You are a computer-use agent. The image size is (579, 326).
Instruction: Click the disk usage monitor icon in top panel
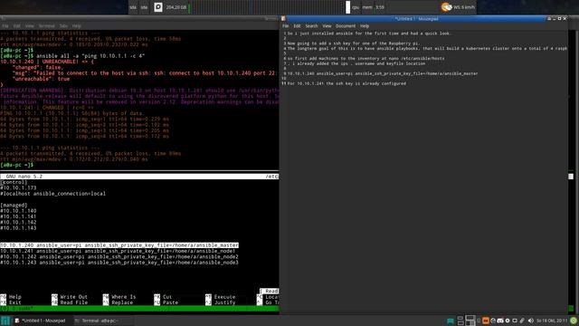[158, 7]
